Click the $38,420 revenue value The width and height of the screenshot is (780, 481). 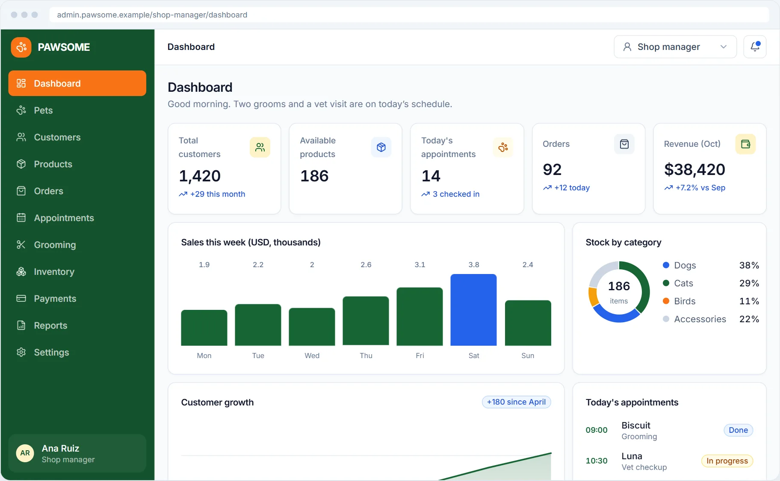[694, 169]
